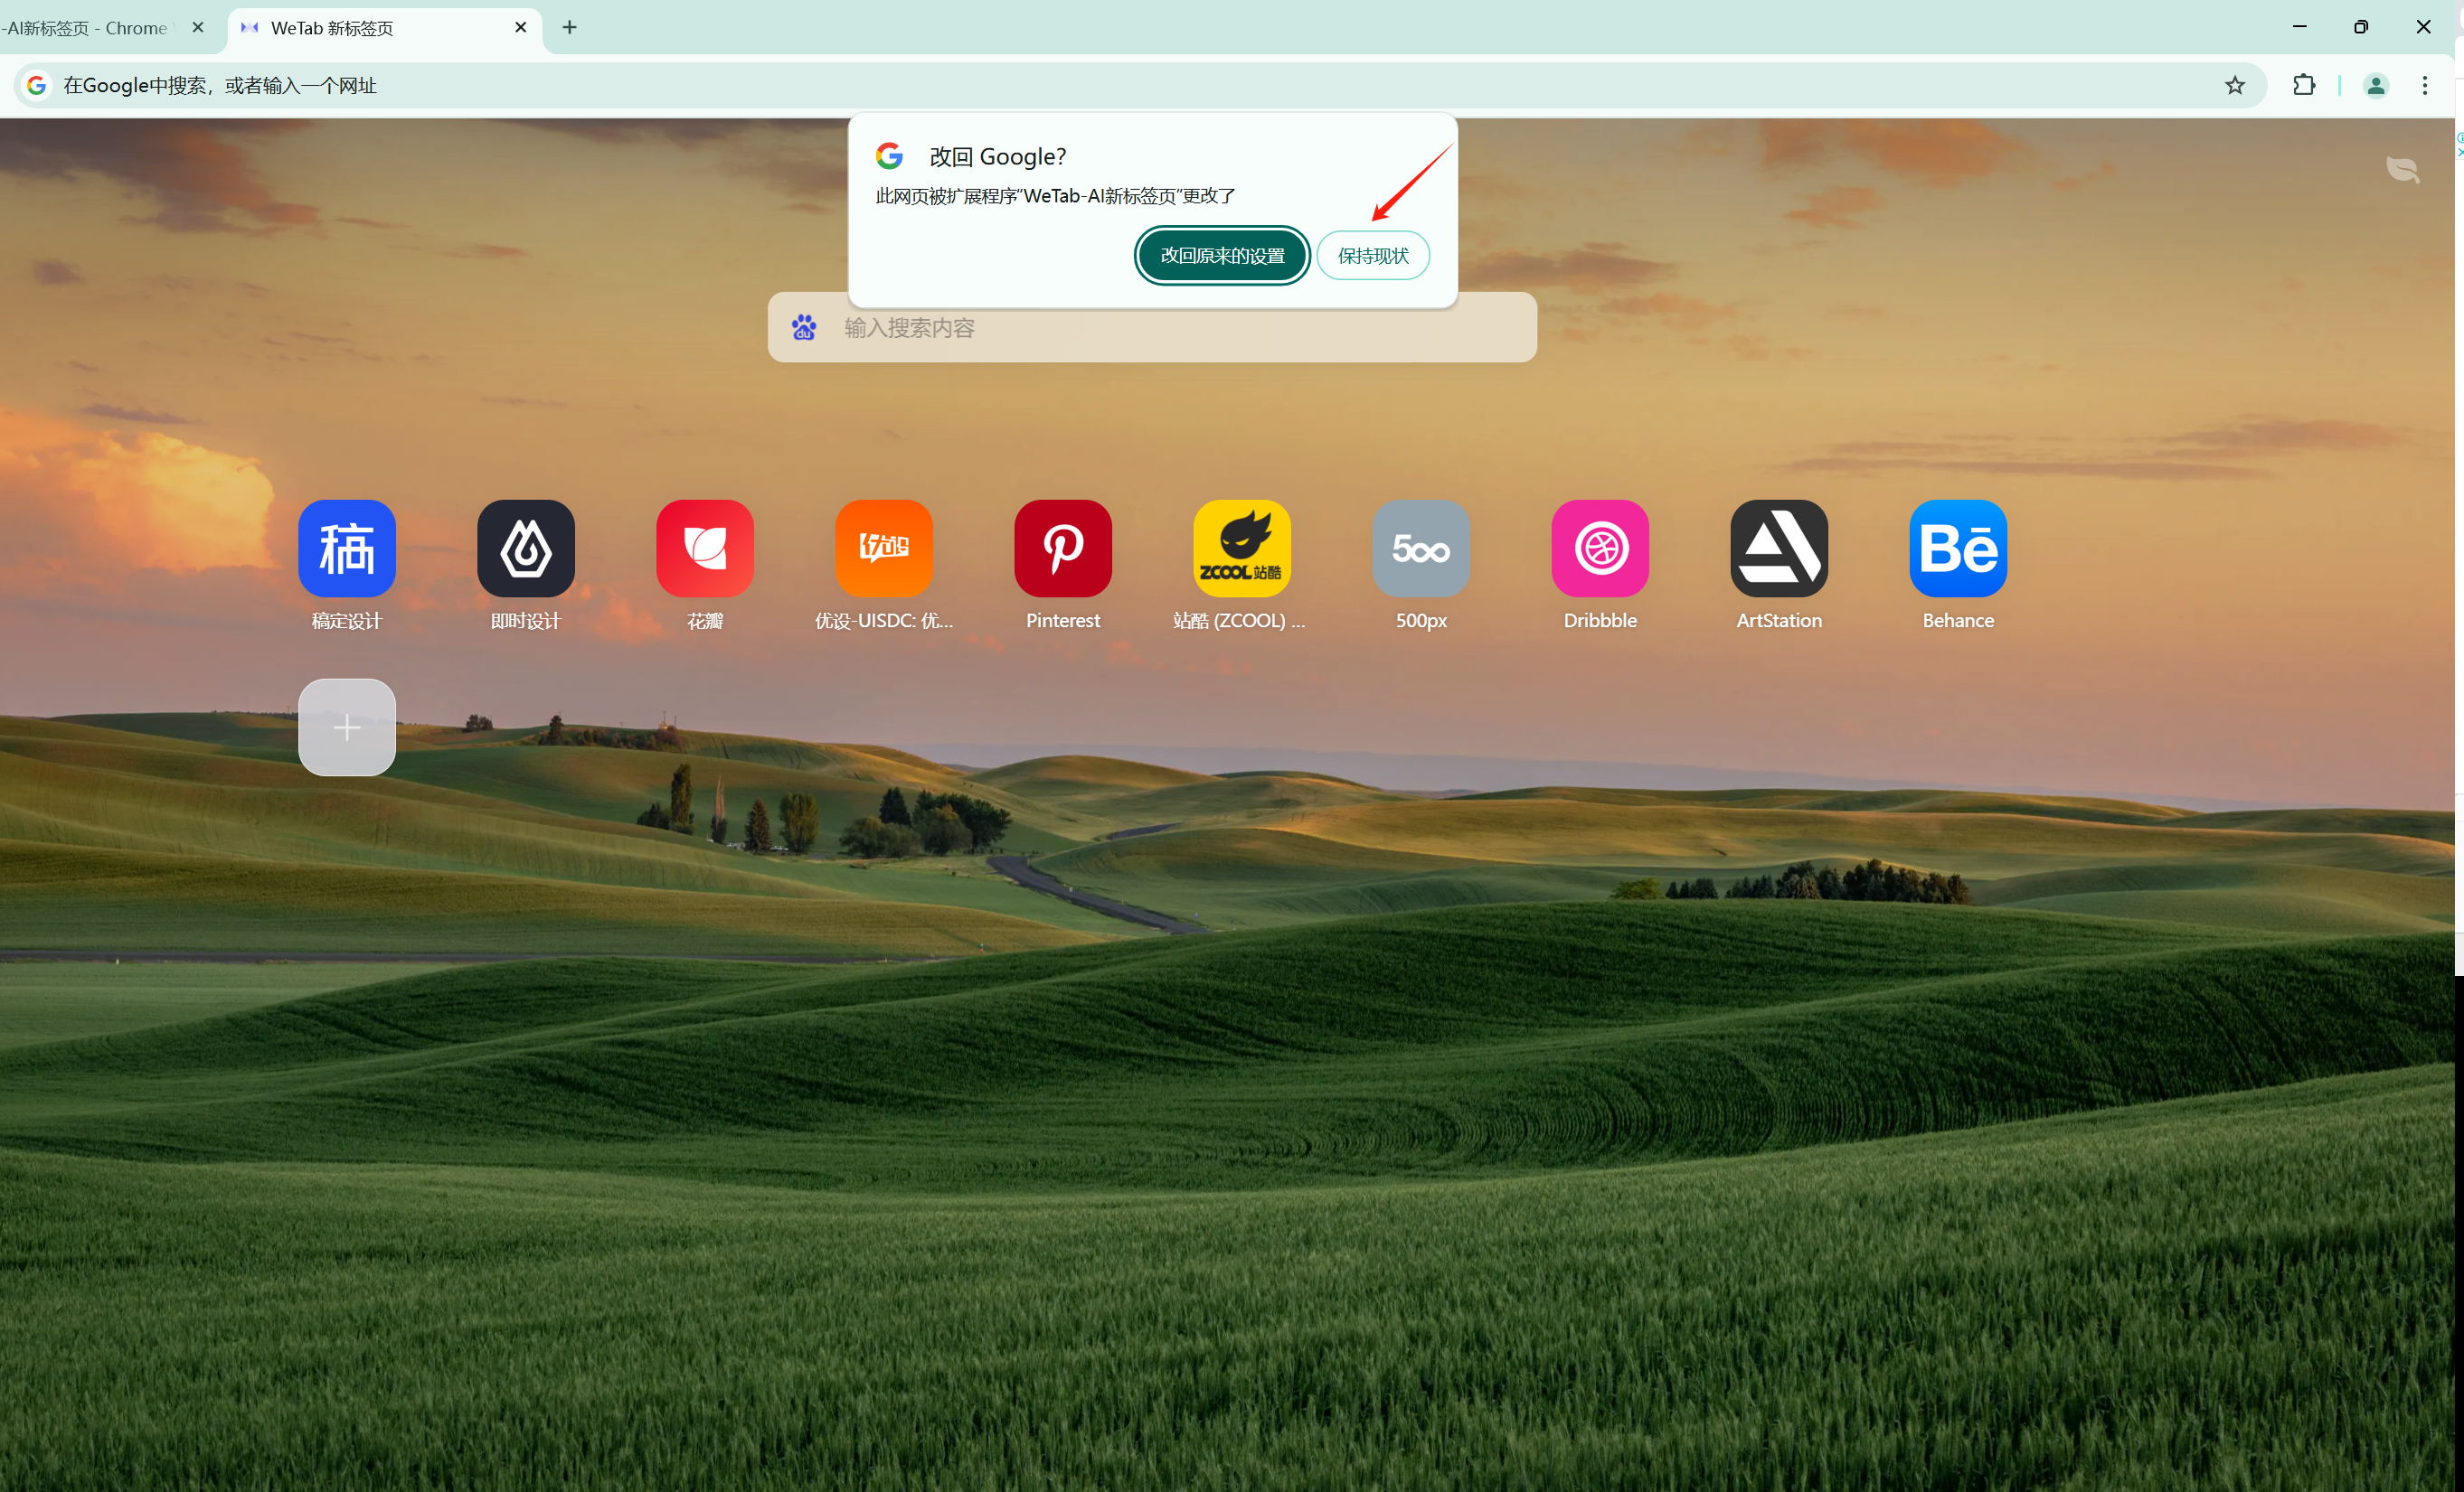Open the 花瓣 shortcut icon

(704, 548)
